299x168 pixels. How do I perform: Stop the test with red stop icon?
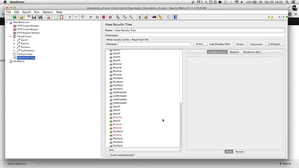tap(104, 17)
